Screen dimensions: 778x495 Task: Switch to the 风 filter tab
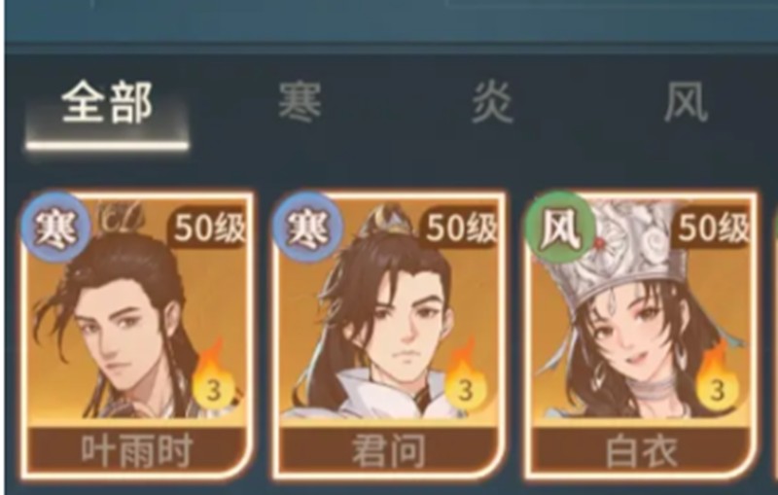tap(686, 103)
